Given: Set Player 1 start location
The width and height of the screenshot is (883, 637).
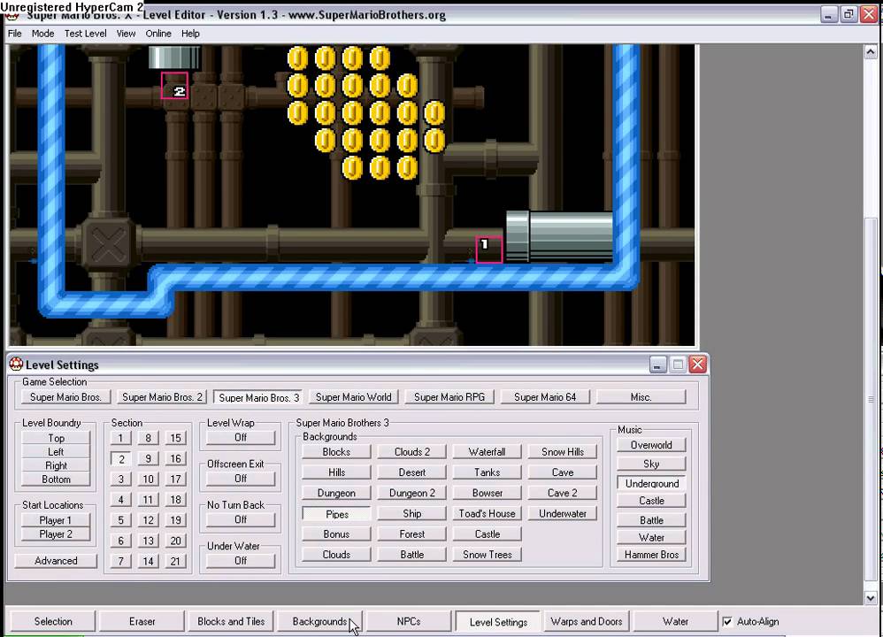Looking at the screenshot, I should click(56, 520).
